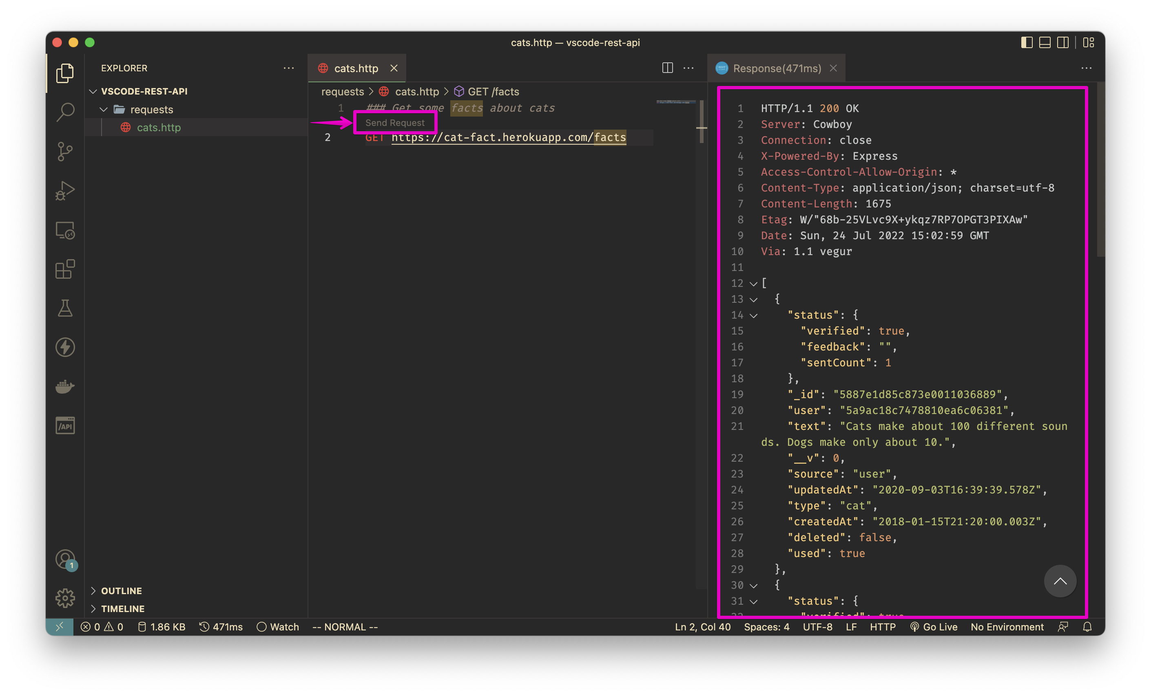Click the 1.86 KB response size indicator

coord(162,626)
